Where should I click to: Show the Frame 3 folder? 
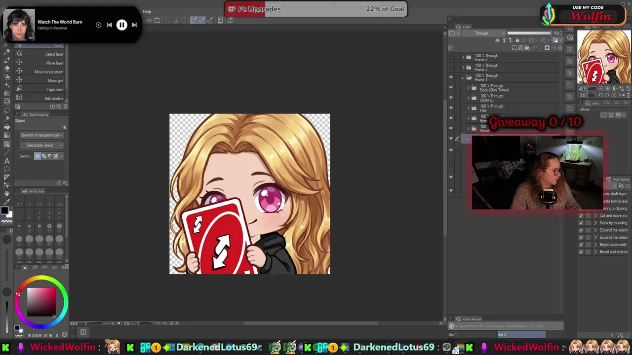(x=451, y=57)
